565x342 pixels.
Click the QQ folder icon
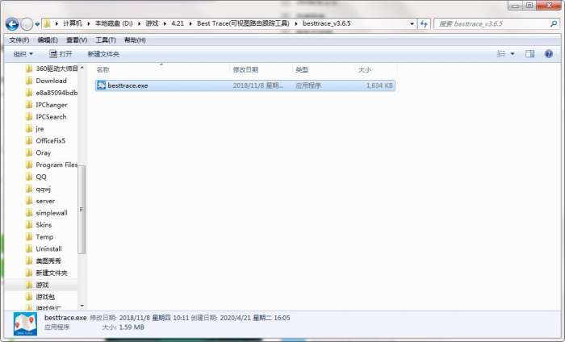pyautogui.click(x=29, y=177)
